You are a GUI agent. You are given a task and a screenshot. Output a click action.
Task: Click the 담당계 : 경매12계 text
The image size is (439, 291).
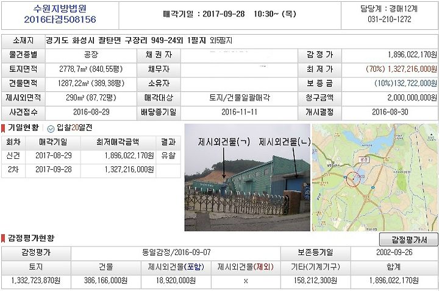[x=389, y=9]
